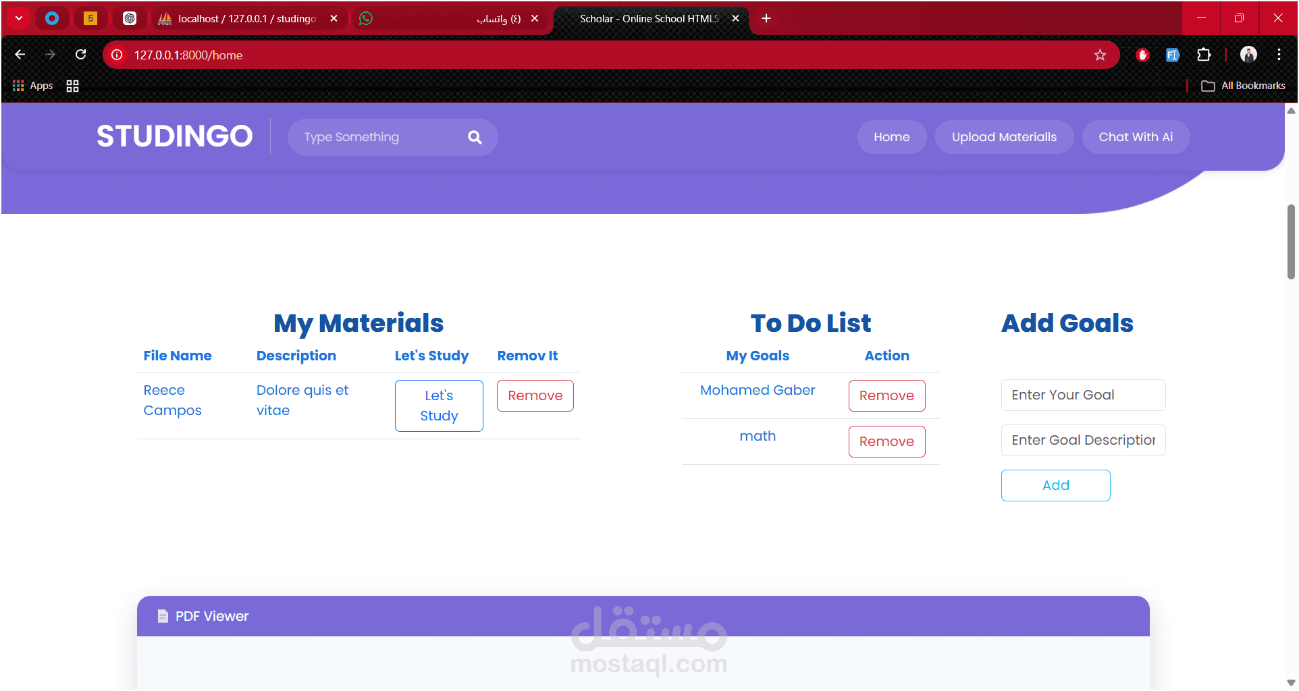Click the Add goal button
The height and width of the screenshot is (691, 1299).
point(1055,485)
